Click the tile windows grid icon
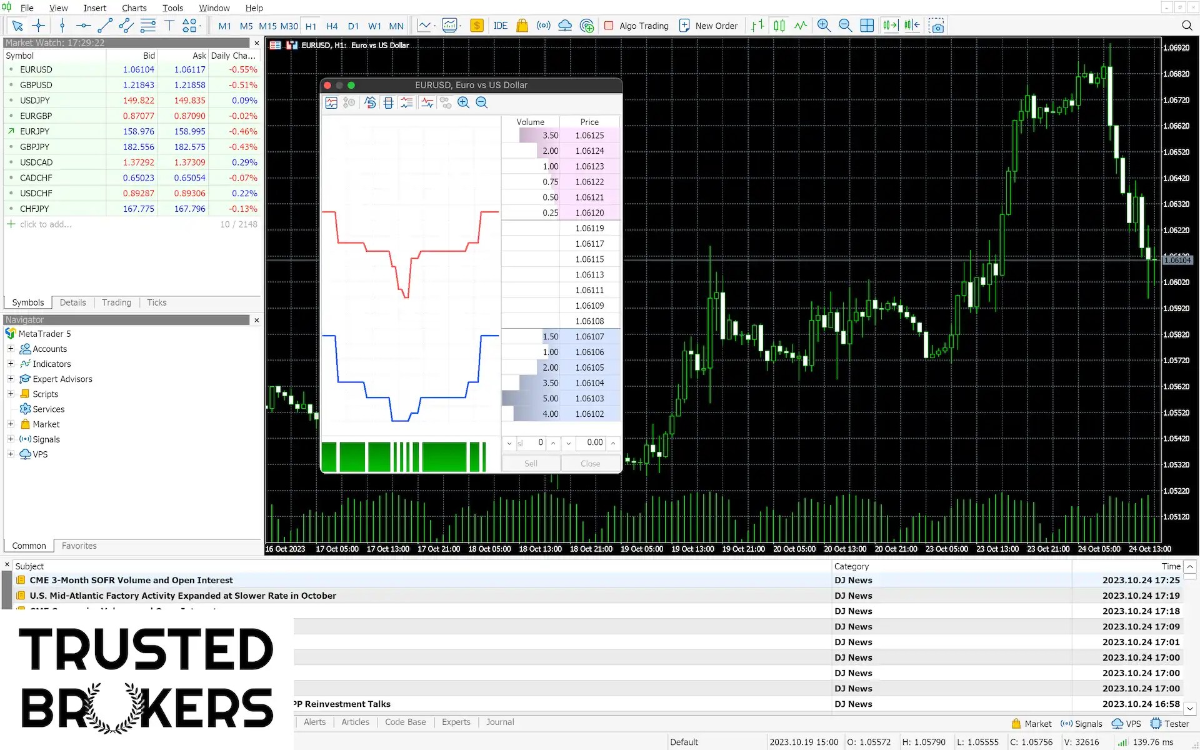Screen dimensions: 1200x750 (x=867, y=26)
